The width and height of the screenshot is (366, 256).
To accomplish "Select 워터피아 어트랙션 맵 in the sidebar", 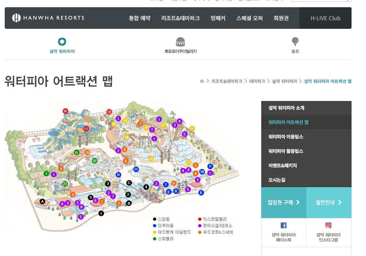I will pos(306,122).
